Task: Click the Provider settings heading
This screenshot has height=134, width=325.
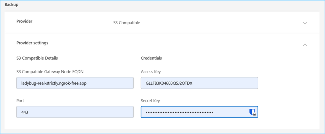Action: 32,43
